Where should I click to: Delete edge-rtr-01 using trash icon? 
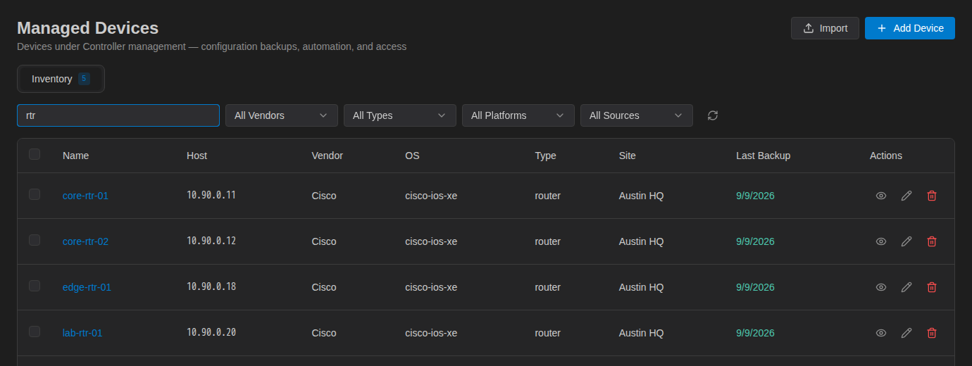coord(932,287)
